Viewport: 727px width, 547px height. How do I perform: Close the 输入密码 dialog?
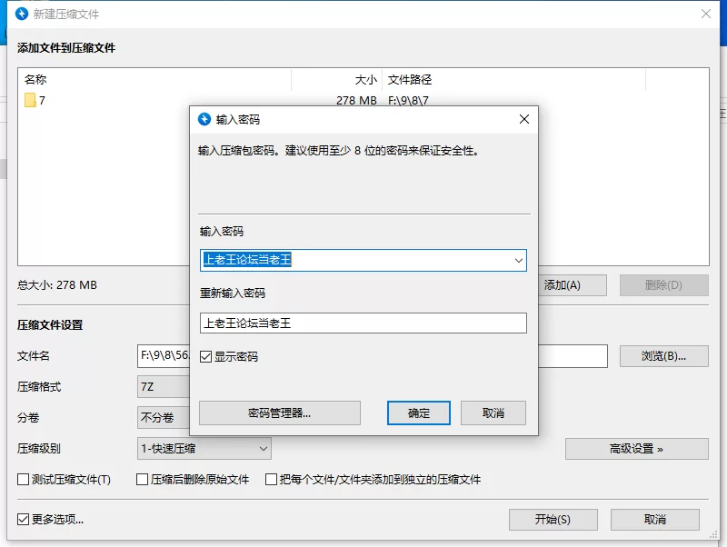tap(524, 119)
